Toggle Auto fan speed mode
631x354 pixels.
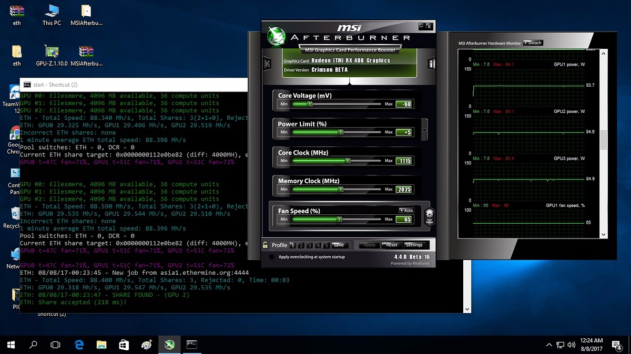[406, 210]
